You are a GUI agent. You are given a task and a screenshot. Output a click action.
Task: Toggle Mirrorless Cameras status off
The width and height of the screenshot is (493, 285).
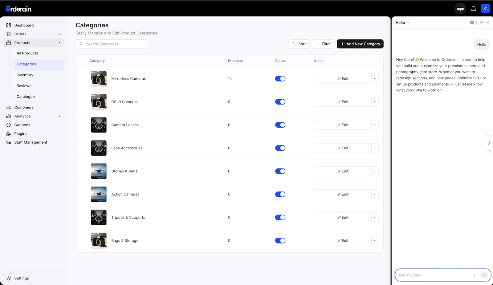coord(280,79)
